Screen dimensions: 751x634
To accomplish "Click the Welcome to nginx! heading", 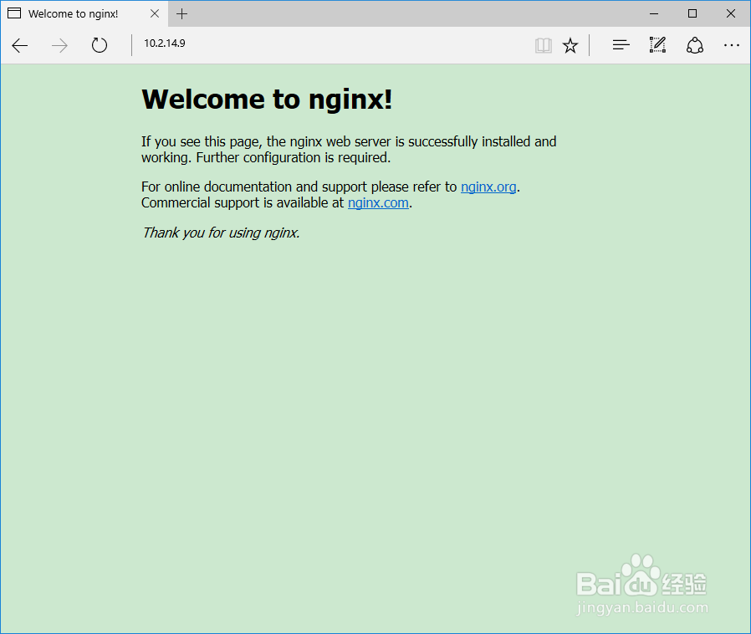I will click(267, 100).
